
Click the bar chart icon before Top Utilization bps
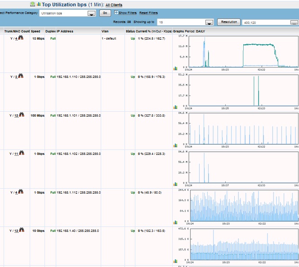(x=39, y=4)
